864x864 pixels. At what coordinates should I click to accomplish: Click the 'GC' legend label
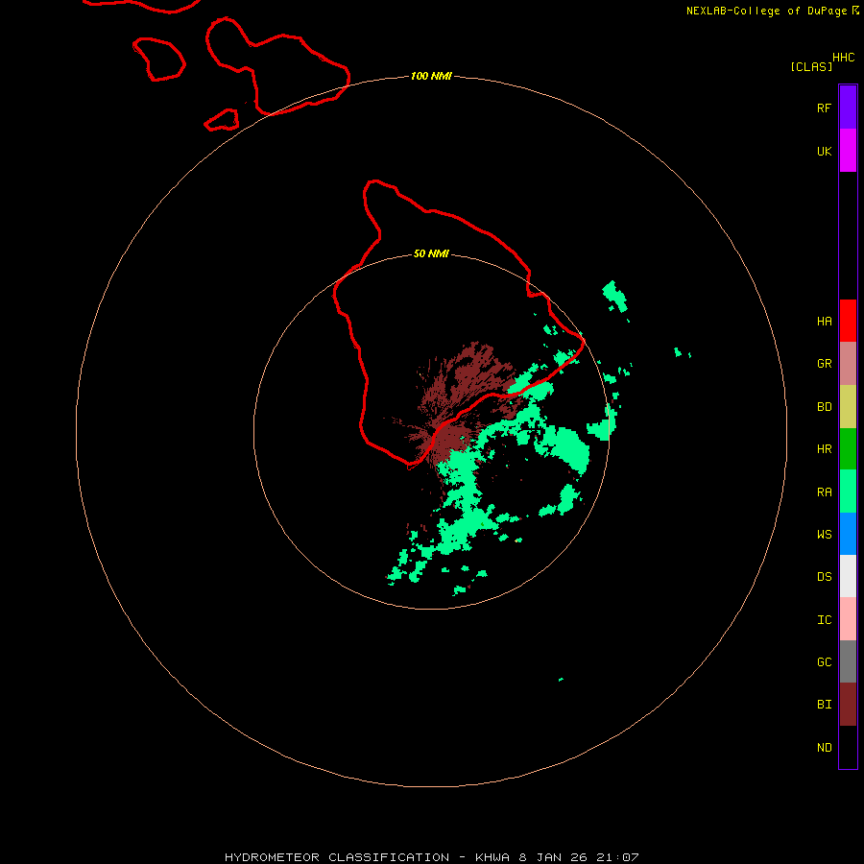[x=824, y=662]
